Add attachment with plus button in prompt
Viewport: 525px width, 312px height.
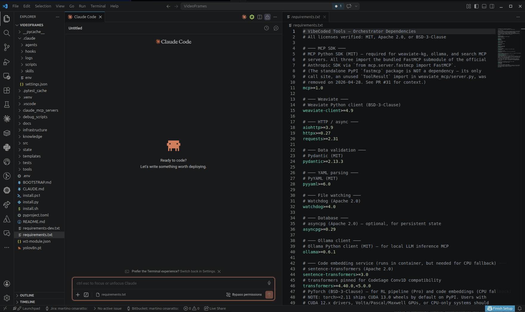(78, 294)
